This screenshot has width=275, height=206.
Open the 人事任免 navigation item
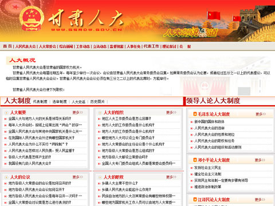[133, 46]
